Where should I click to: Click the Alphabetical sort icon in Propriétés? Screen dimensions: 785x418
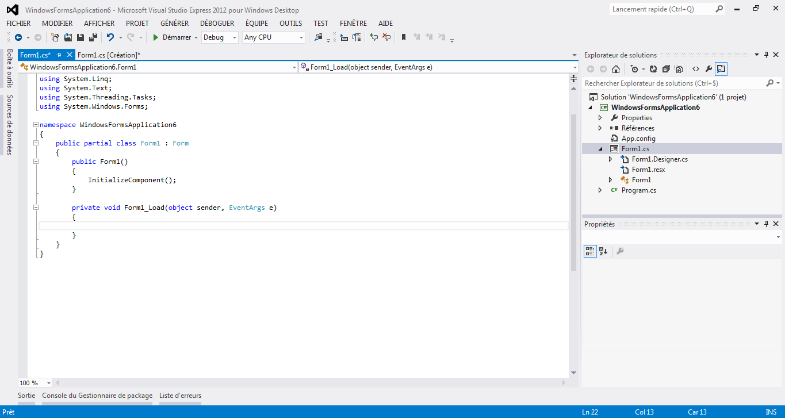tap(603, 251)
